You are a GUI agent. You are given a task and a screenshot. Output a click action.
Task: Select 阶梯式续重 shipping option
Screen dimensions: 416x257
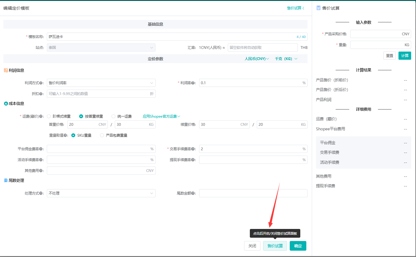(49, 116)
